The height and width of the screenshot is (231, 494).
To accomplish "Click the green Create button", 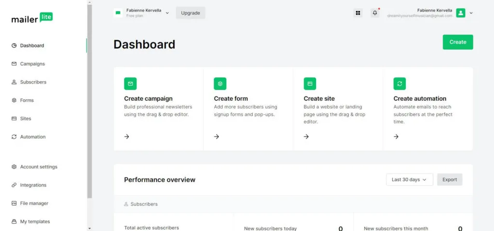I will [x=458, y=42].
